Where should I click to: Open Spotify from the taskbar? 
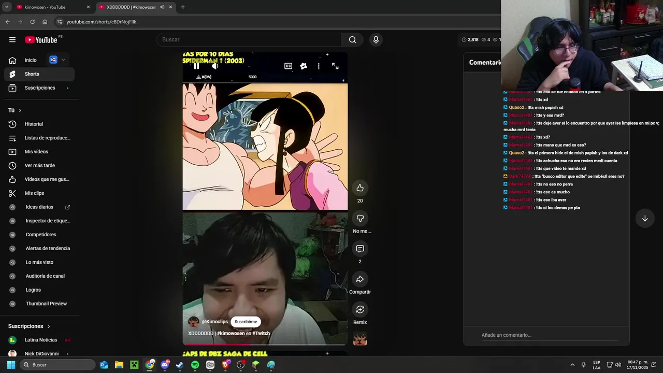pyautogui.click(x=195, y=365)
